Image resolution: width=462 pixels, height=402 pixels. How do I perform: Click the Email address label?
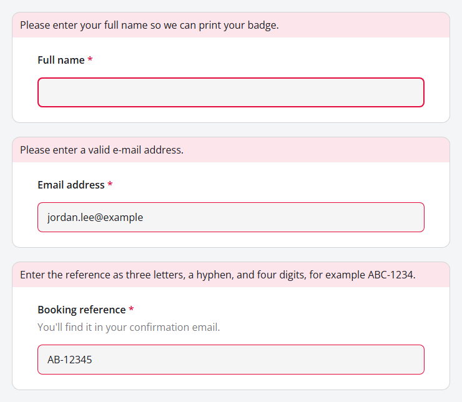71,185
